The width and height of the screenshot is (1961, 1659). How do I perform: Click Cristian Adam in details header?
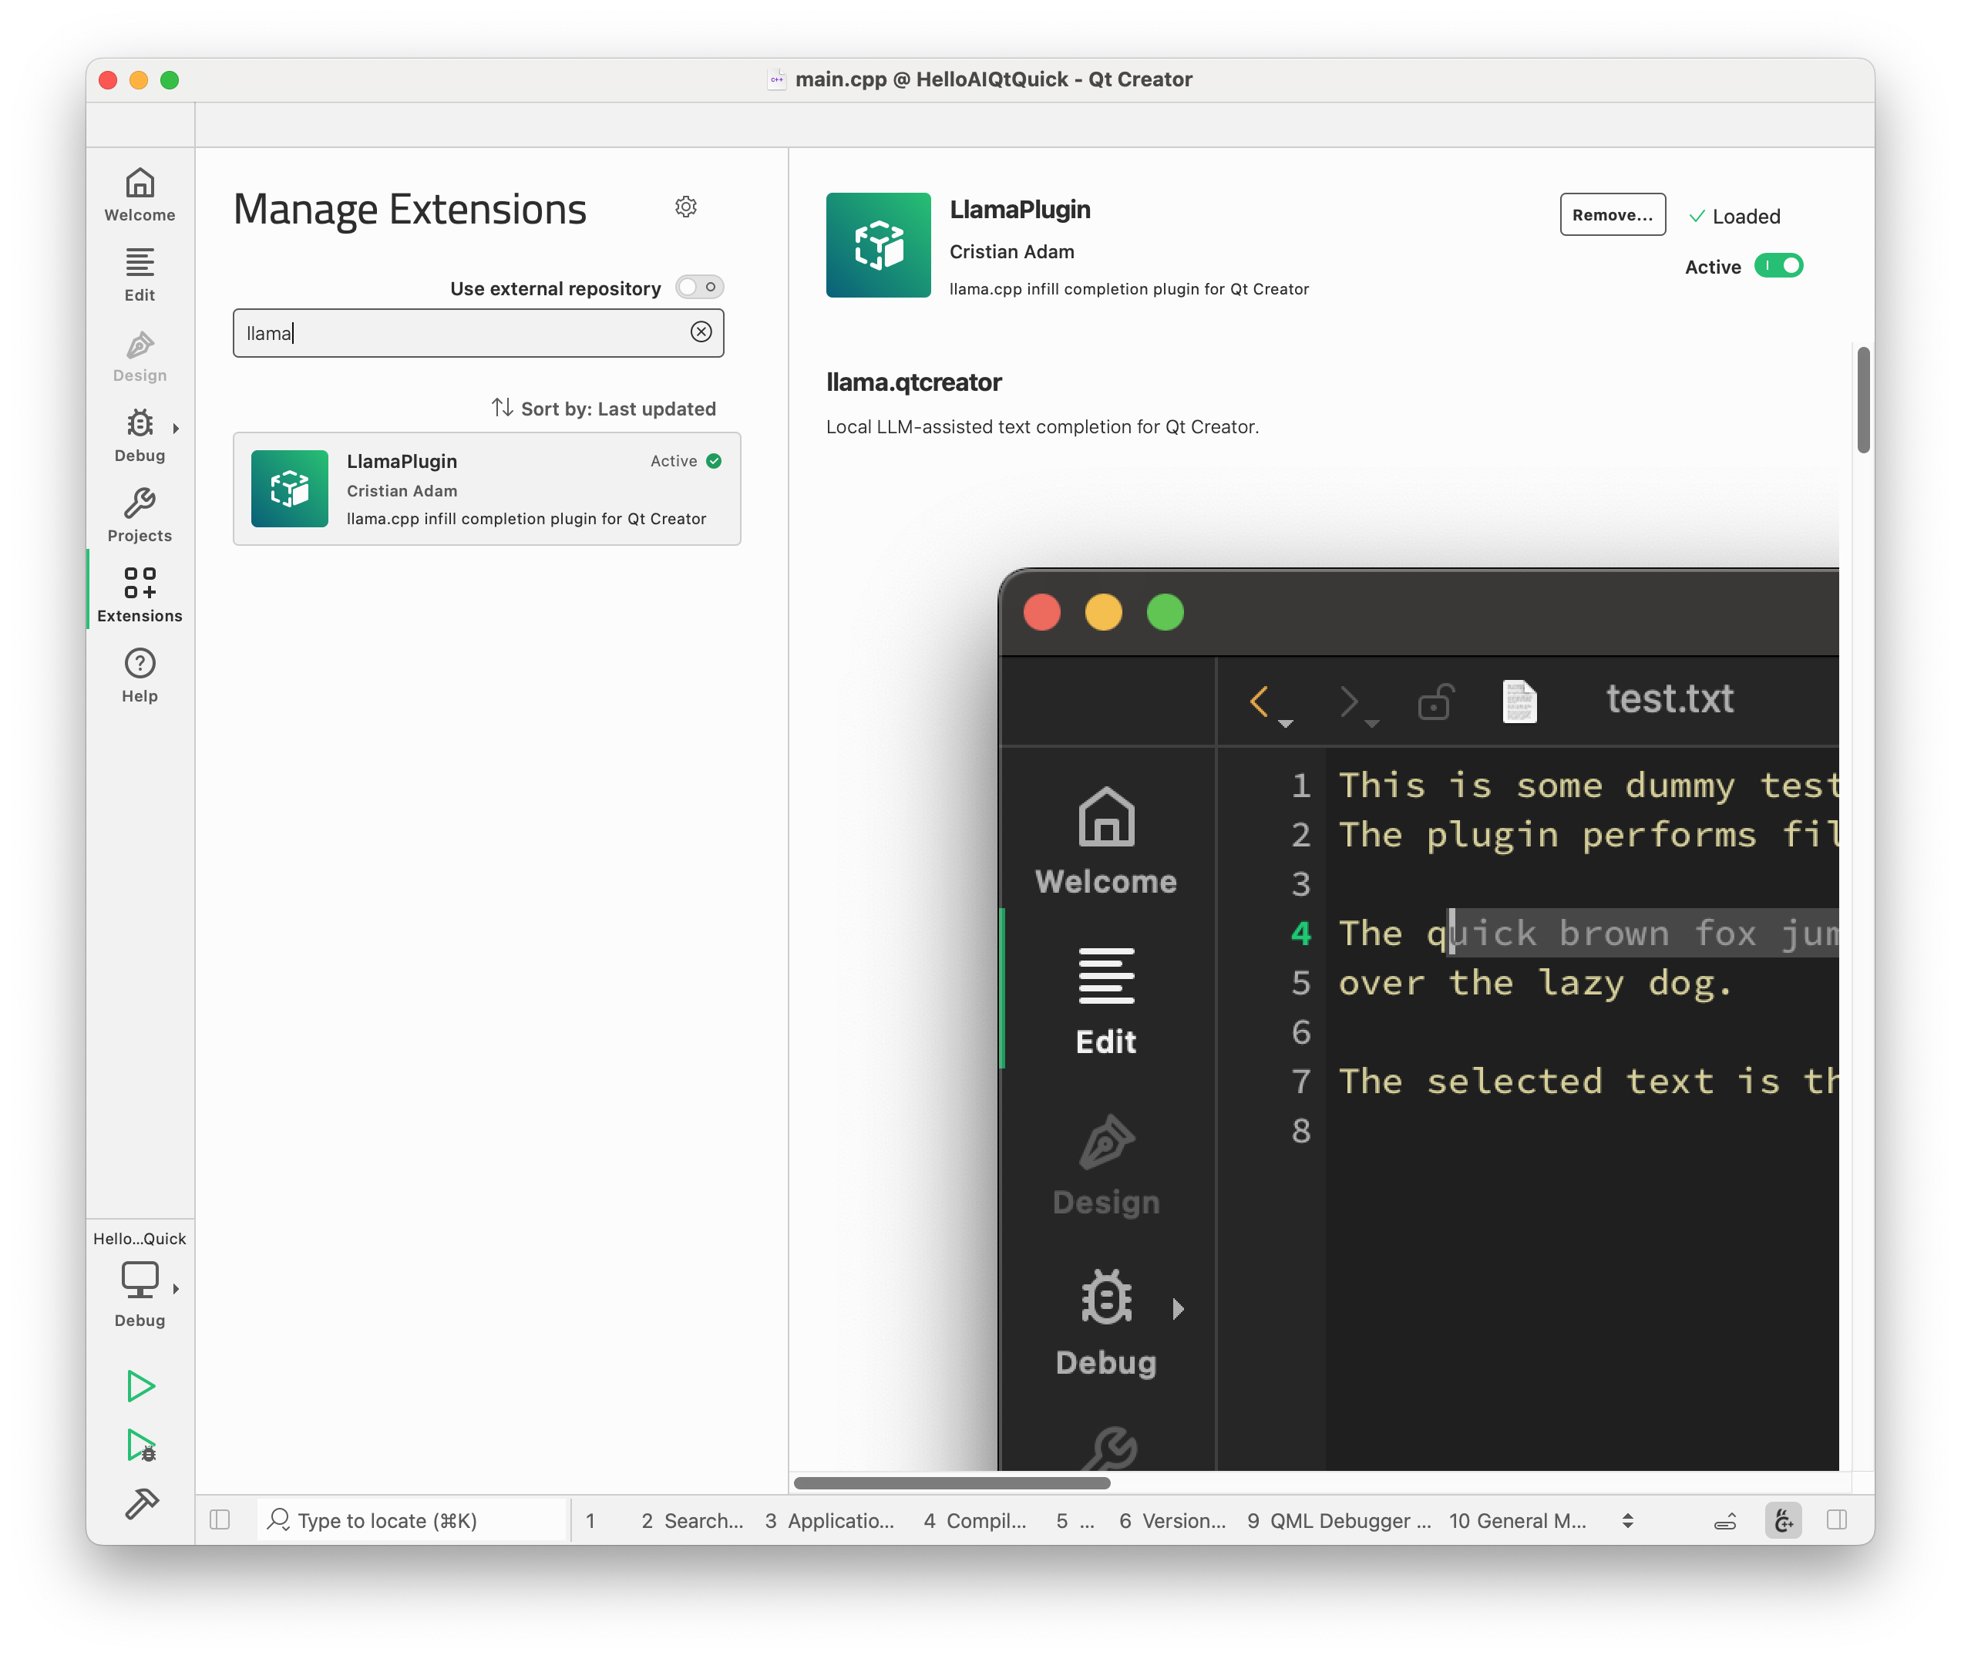point(1011,251)
